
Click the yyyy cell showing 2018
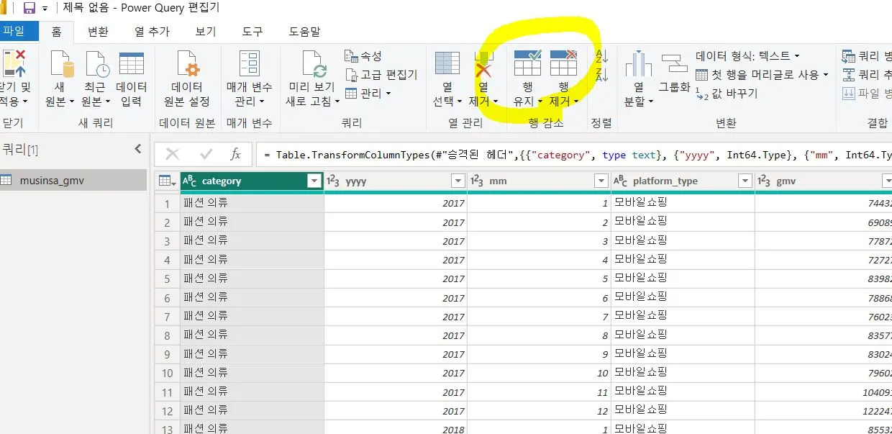coord(395,428)
